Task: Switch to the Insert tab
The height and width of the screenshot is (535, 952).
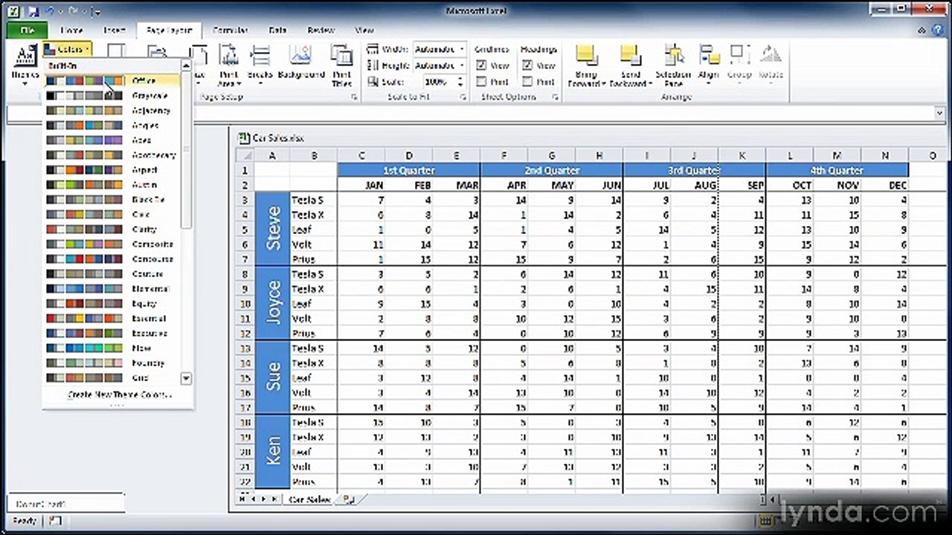Action: pos(115,30)
